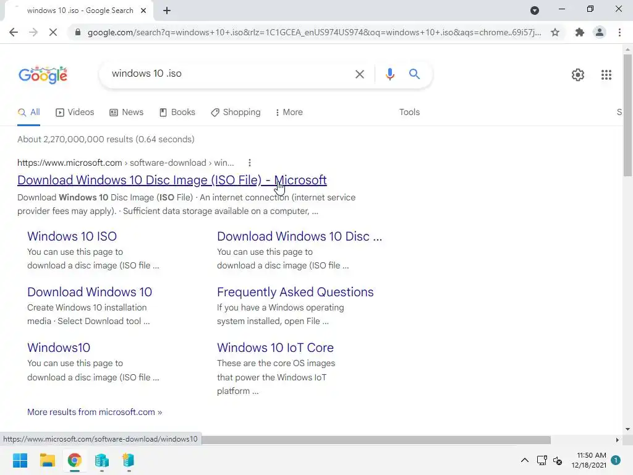This screenshot has height=475, width=633.
Task: Switch to the Shopping tab
Action: click(236, 113)
